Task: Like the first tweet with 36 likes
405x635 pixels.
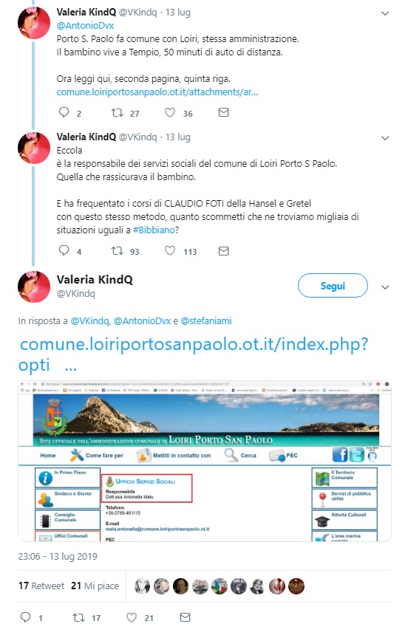Action: (170, 112)
